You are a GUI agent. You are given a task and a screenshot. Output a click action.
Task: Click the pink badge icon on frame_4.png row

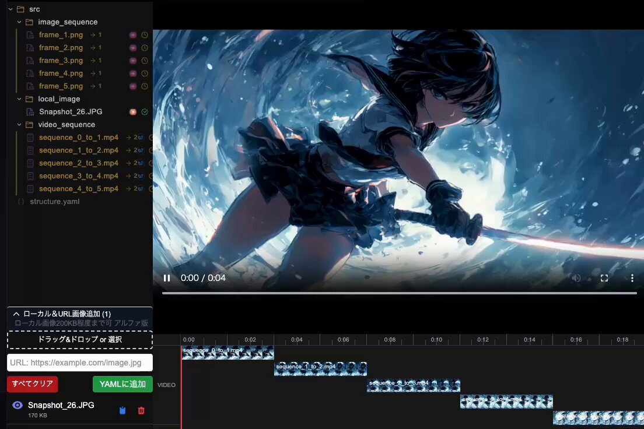(132, 73)
